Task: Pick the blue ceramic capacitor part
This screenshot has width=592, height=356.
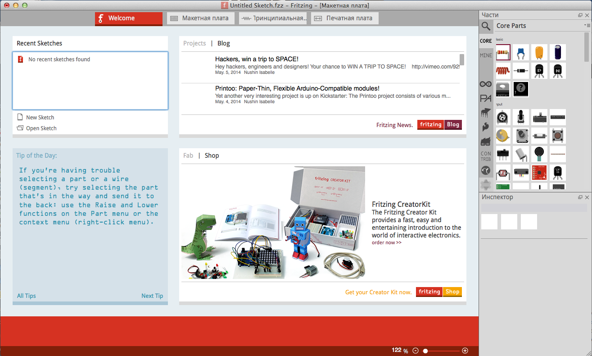Action: (x=521, y=52)
